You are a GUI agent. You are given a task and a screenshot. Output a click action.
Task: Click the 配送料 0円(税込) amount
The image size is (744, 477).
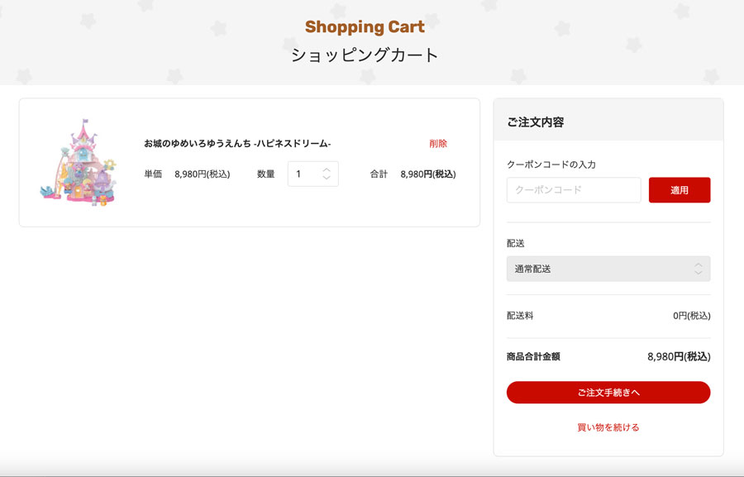pos(691,316)
